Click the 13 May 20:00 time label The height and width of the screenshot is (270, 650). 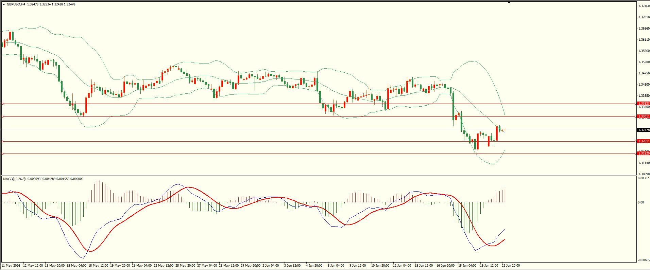click(x=55, y=266)
